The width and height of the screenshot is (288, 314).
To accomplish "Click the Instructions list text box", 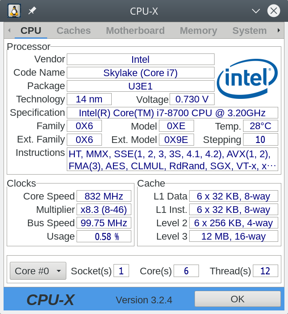I will [x=172, y=159].
